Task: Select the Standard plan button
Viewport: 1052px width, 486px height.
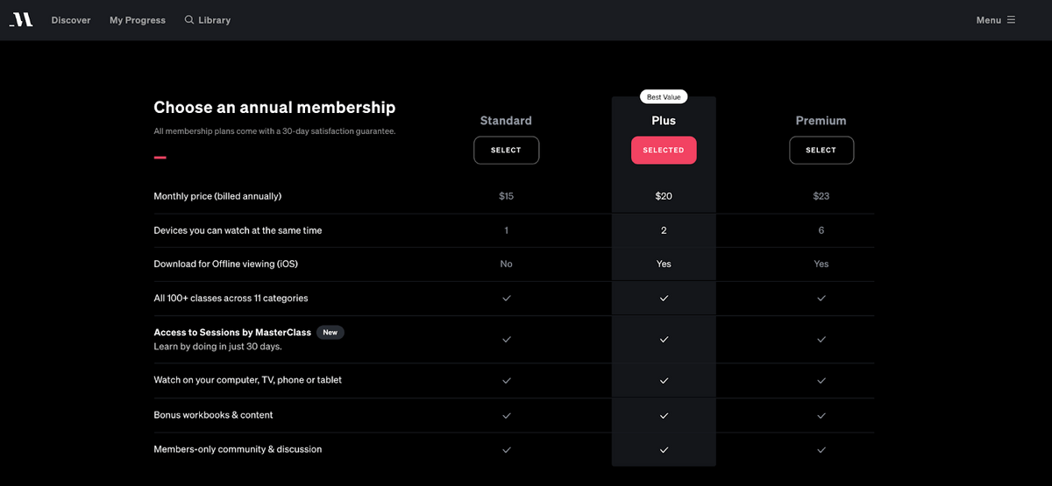Action: coord(506,150)
